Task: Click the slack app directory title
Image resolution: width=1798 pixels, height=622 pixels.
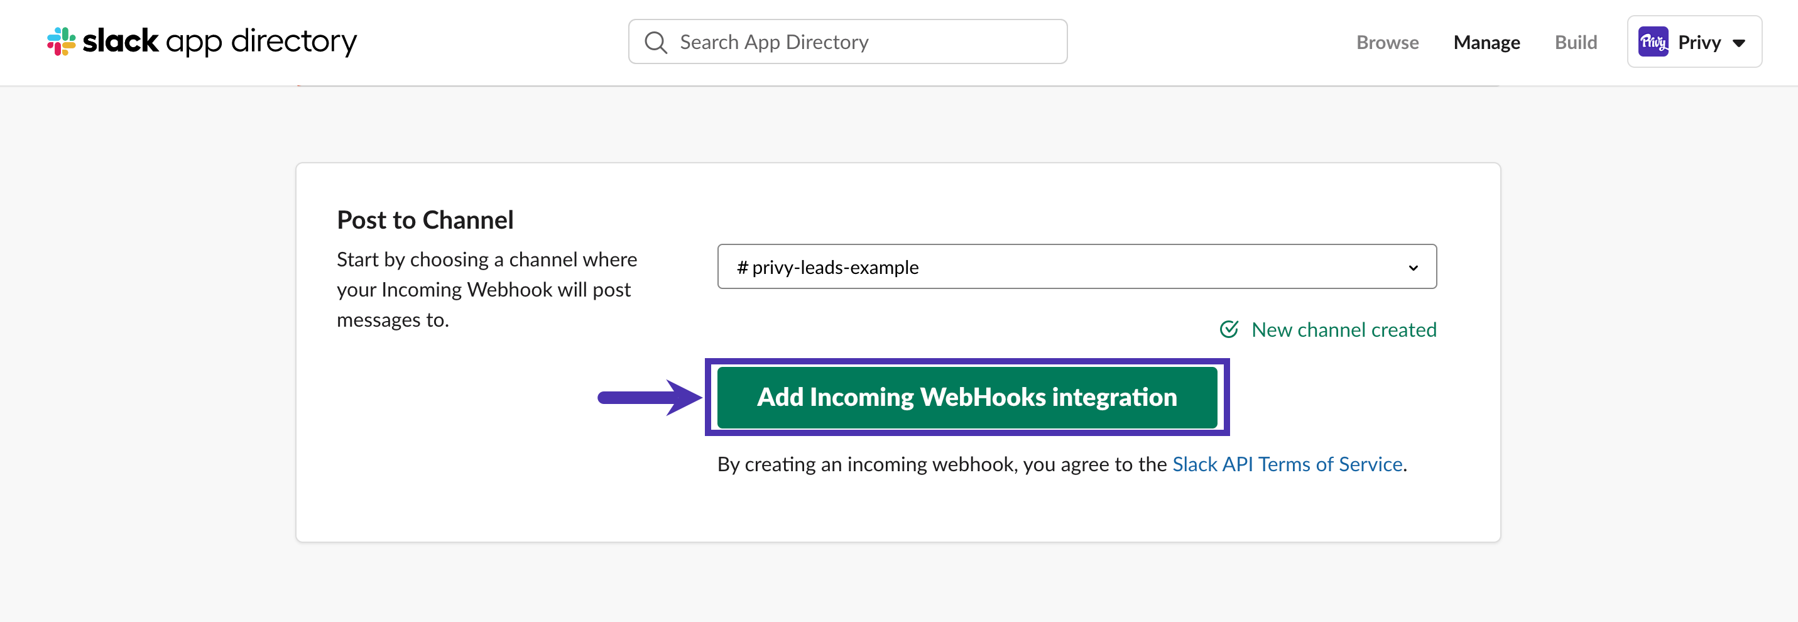Action: coord(219,42)
